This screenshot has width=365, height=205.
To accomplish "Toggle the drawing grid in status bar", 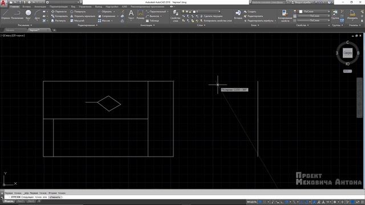I will coord(261,202).
